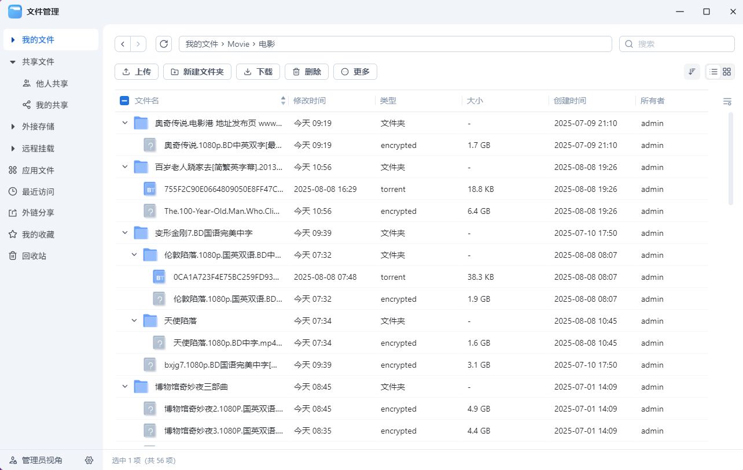
Task: Refresh the current folder listing
Action: click(x=164, y=44)
